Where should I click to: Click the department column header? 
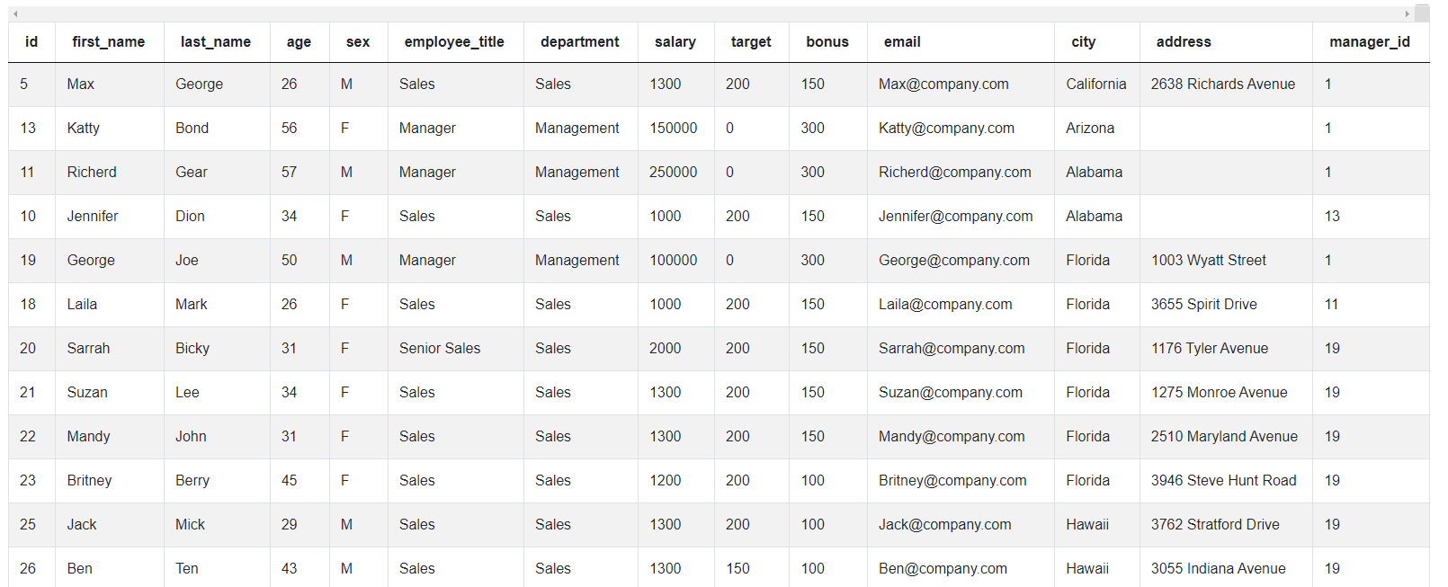coord(580,41)
